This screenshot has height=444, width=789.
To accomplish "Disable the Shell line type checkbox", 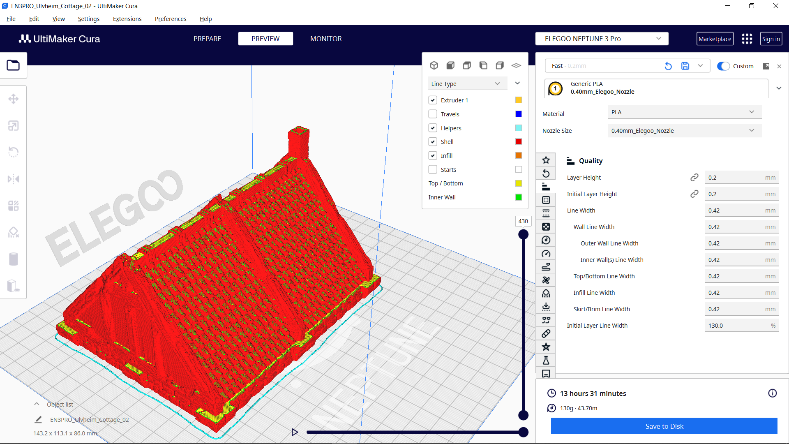I will pyautogui.click(x=433, y=141).
